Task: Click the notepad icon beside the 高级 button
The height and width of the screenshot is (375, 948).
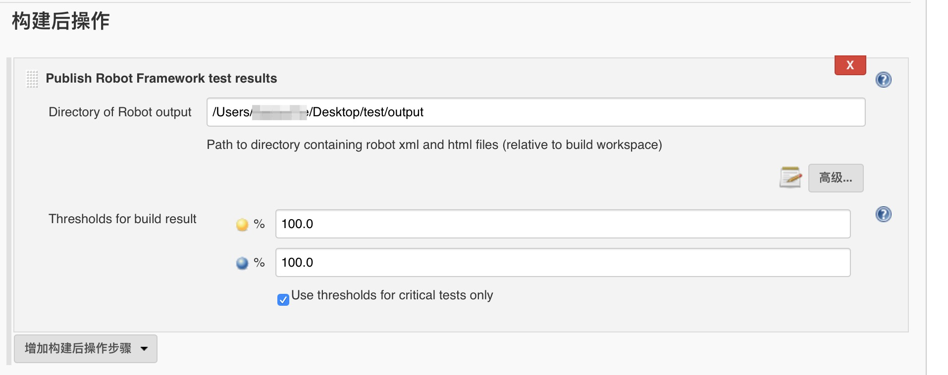Action: tap(790, 178)
